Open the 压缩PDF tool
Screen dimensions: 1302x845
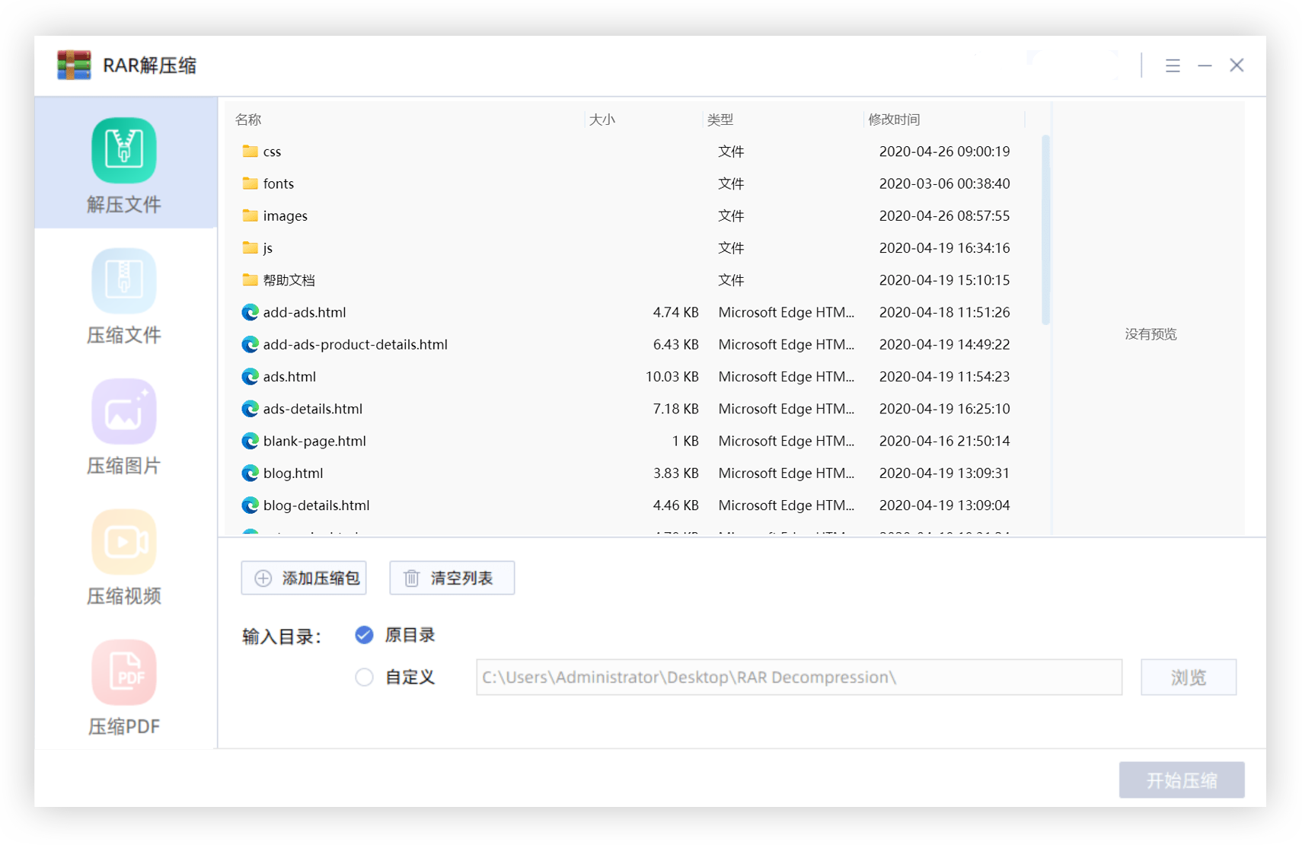pos(124,687)
